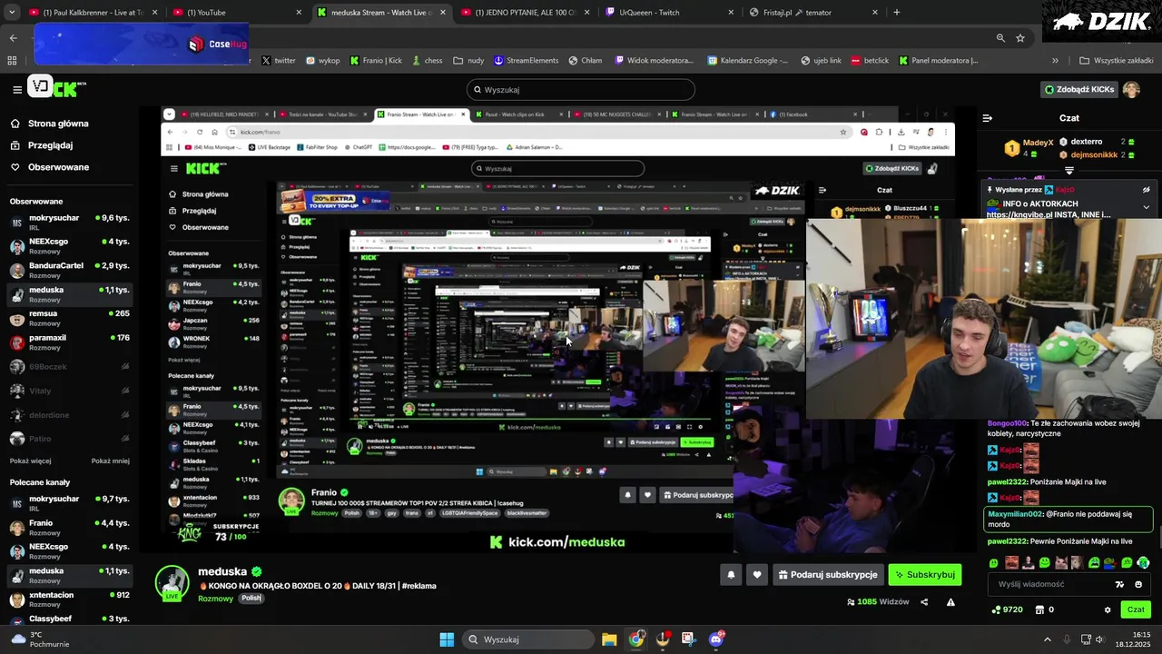The width and height of the screenshot is (1162, 654).
Task: Switch to JEDNO PYTANIE tab
Action: pos(524,13)
